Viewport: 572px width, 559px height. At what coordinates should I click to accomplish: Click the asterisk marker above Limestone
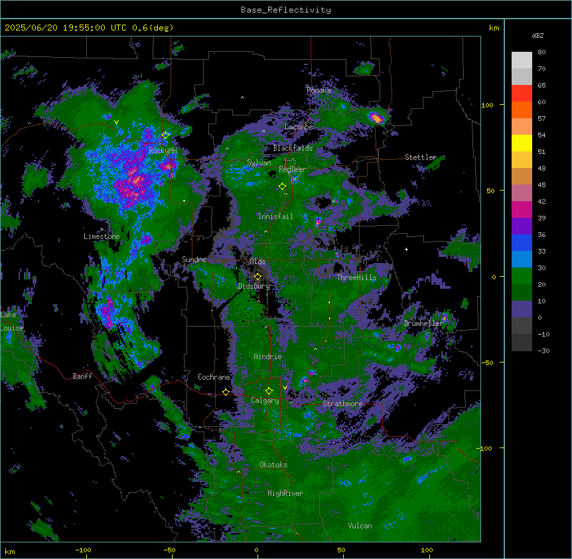pyautogui.click(x=102, y=230)
